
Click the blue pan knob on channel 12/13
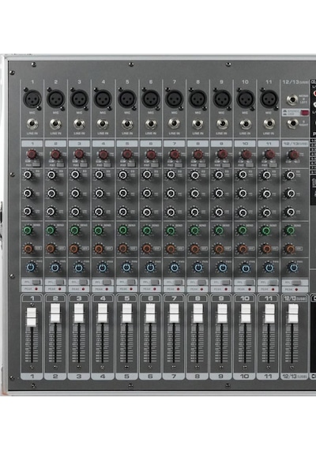click(293, 268)
